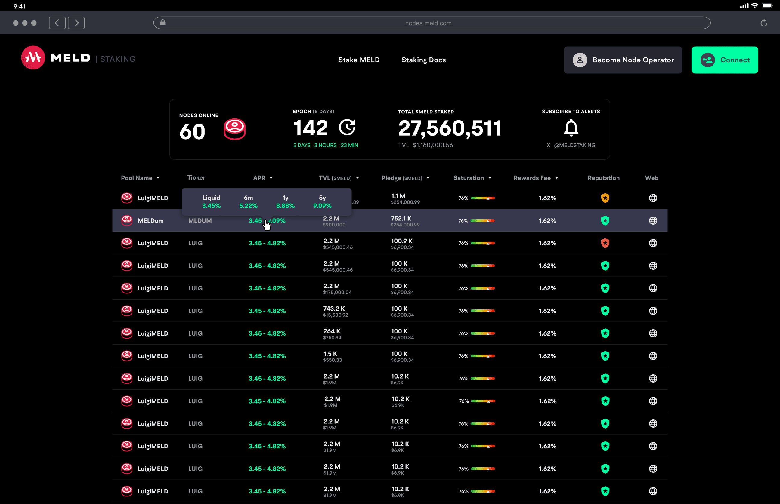Click the browser address bar showing nodes.meld.com
This screenshot has height=504, width=780.
(x=428, y=23)
